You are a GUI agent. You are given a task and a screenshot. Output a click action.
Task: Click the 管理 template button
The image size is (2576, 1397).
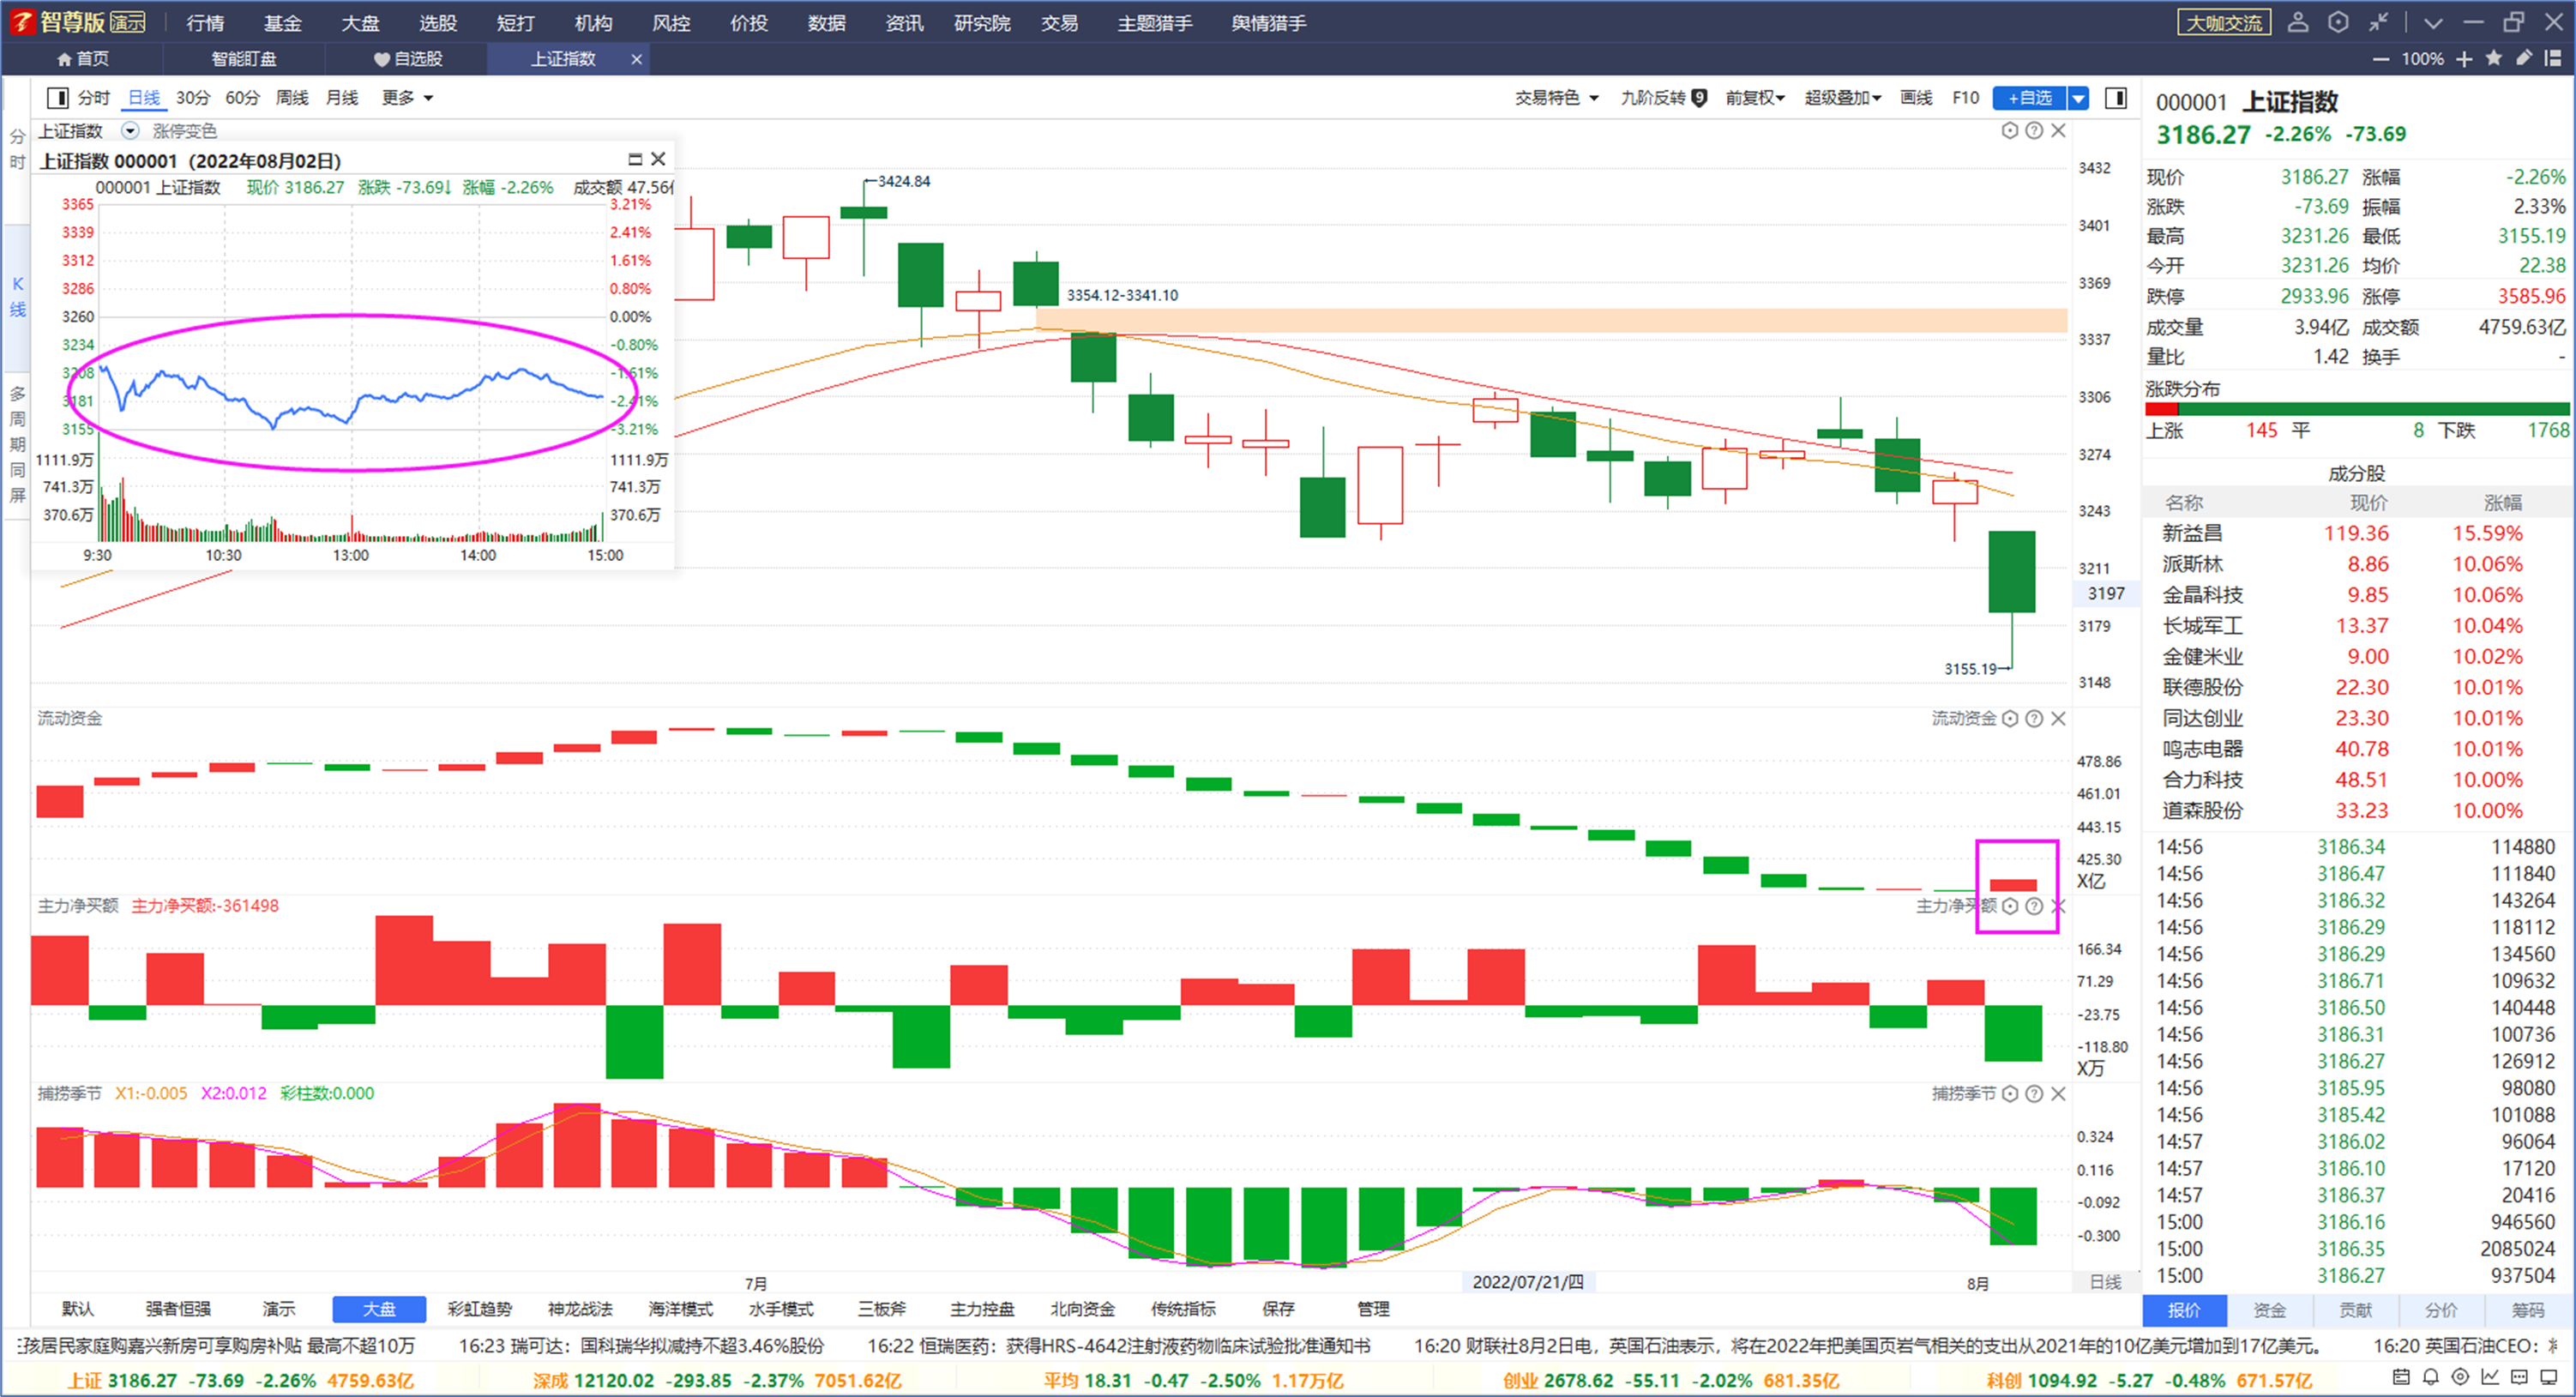(1373, 1309)
